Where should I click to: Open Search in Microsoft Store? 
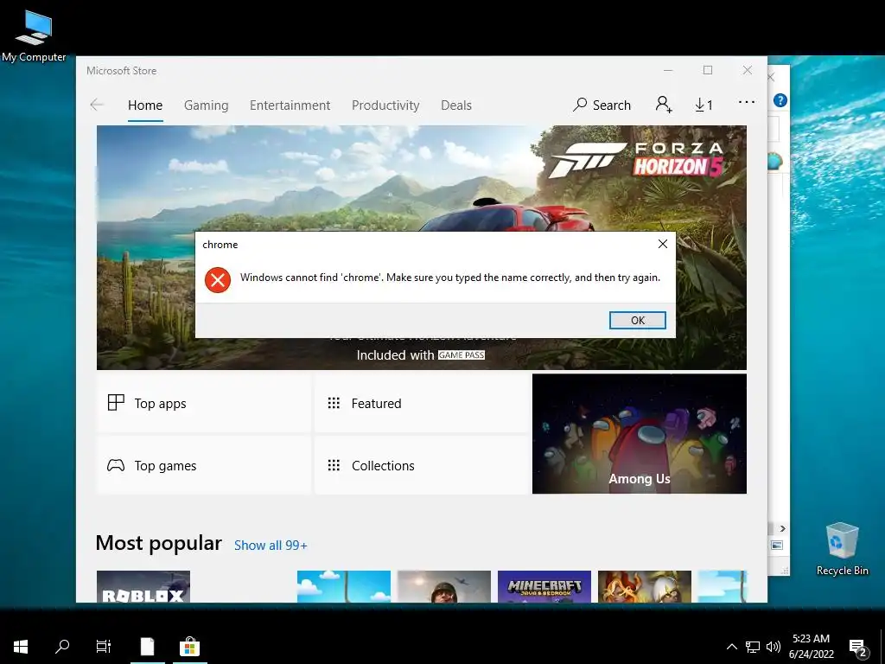tap(602, 105)
